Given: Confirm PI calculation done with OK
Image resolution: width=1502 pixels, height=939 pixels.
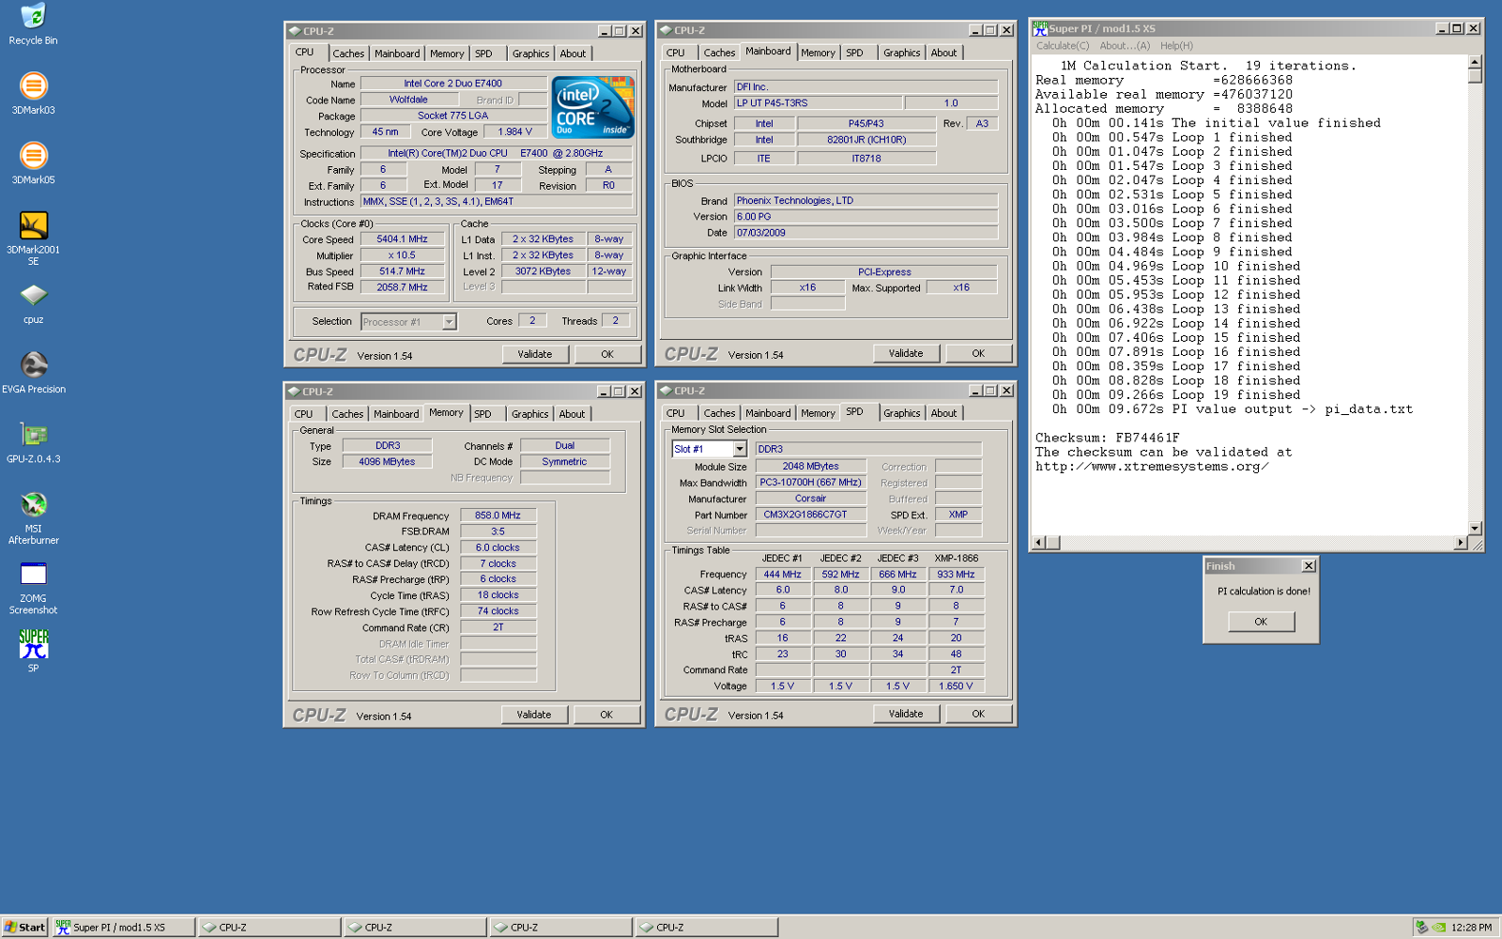Looking at the screenshot, I should 1261,622.
